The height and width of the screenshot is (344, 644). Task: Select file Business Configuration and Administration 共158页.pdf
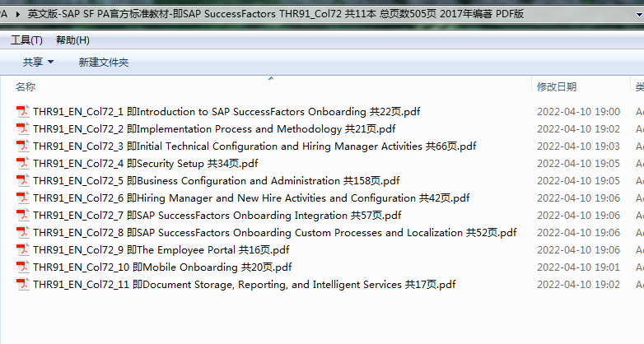216,180
